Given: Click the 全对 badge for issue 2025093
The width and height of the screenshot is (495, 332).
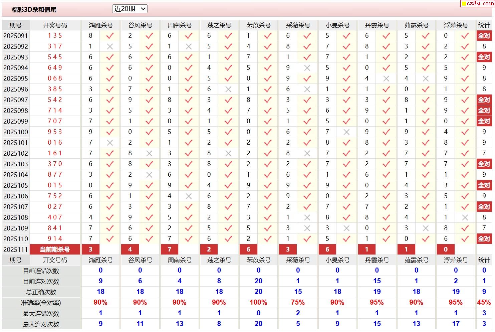Looking at the screenshot, I should pyautogui.click(x=484, y=57).
